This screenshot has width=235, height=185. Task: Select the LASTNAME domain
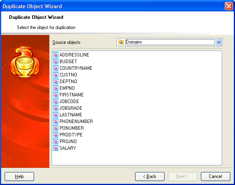point(71,115)
